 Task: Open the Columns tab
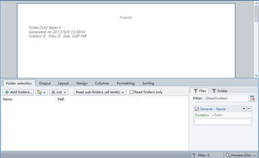tap(102, 83)
